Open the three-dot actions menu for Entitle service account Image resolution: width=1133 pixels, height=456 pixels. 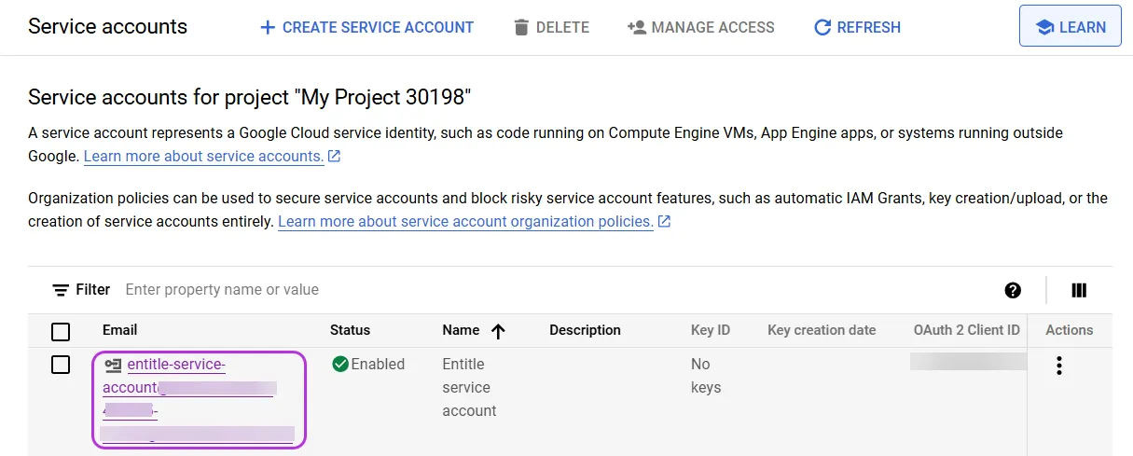pyautogui.click(x=1058, y=366)
